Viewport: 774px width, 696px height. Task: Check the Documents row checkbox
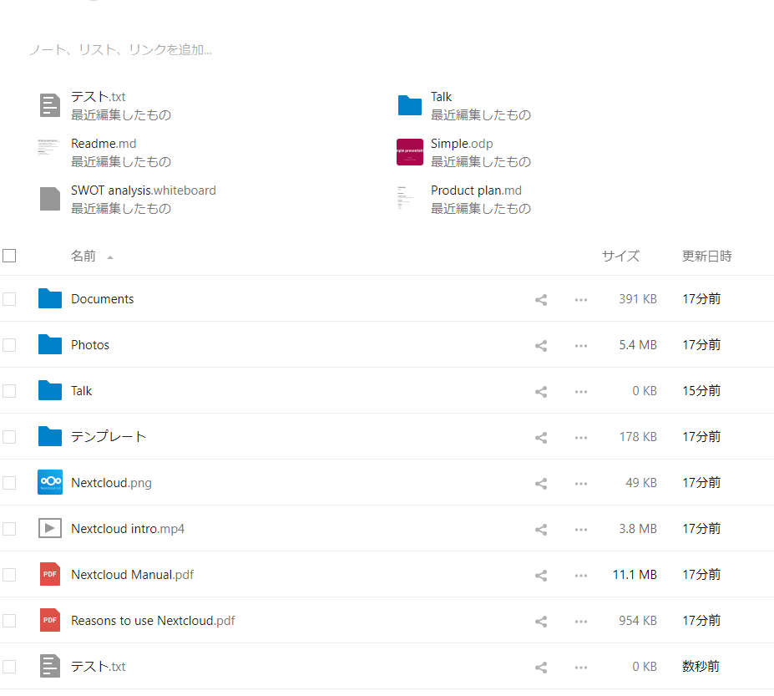tap(9, 299)
